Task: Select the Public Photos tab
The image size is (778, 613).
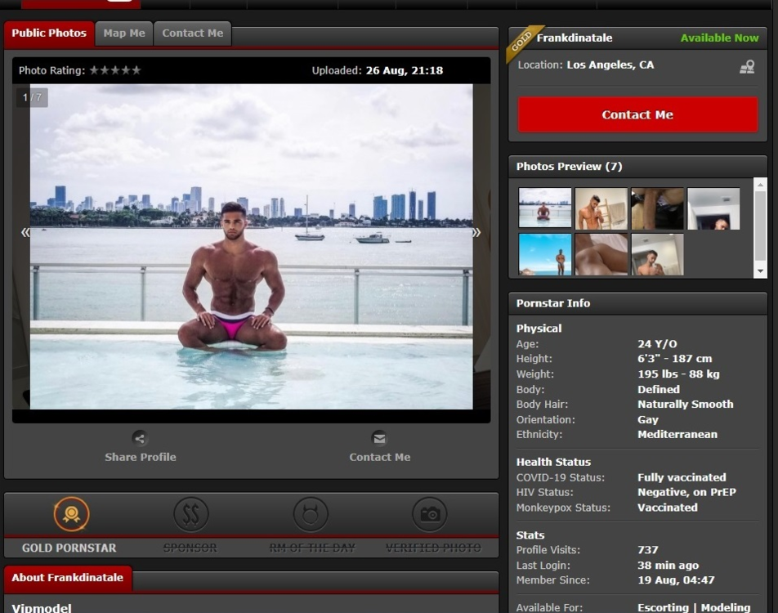Action: 49,34
